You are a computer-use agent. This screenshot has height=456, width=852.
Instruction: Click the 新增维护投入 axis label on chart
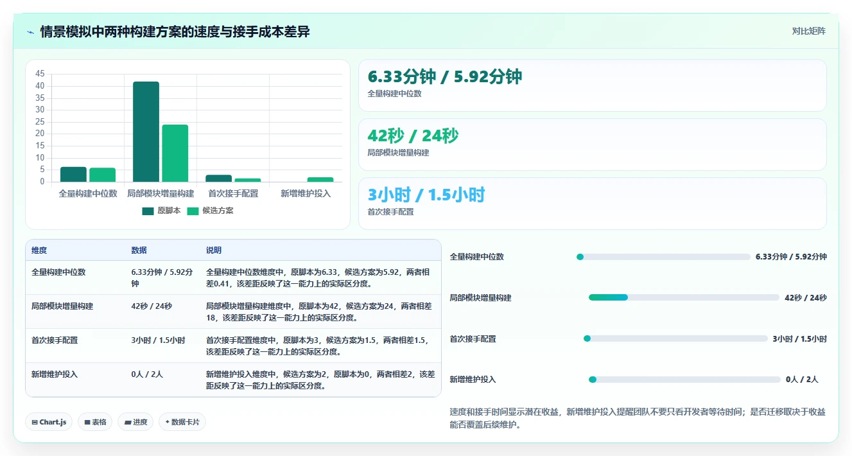click(306, 193)
